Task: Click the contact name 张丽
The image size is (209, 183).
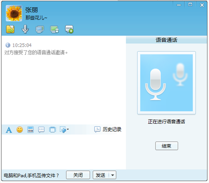Action: [32, 10]
